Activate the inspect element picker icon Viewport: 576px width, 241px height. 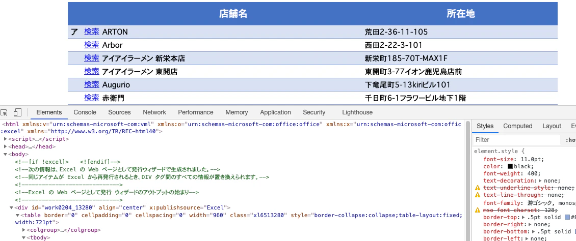click(5, 112)
